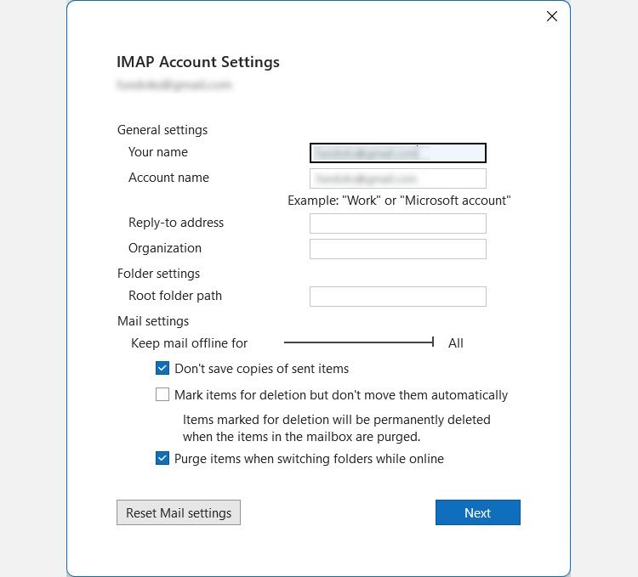638x577 pixels.
Task: Click the Keep mail offline for label
Action: [189, 343]
